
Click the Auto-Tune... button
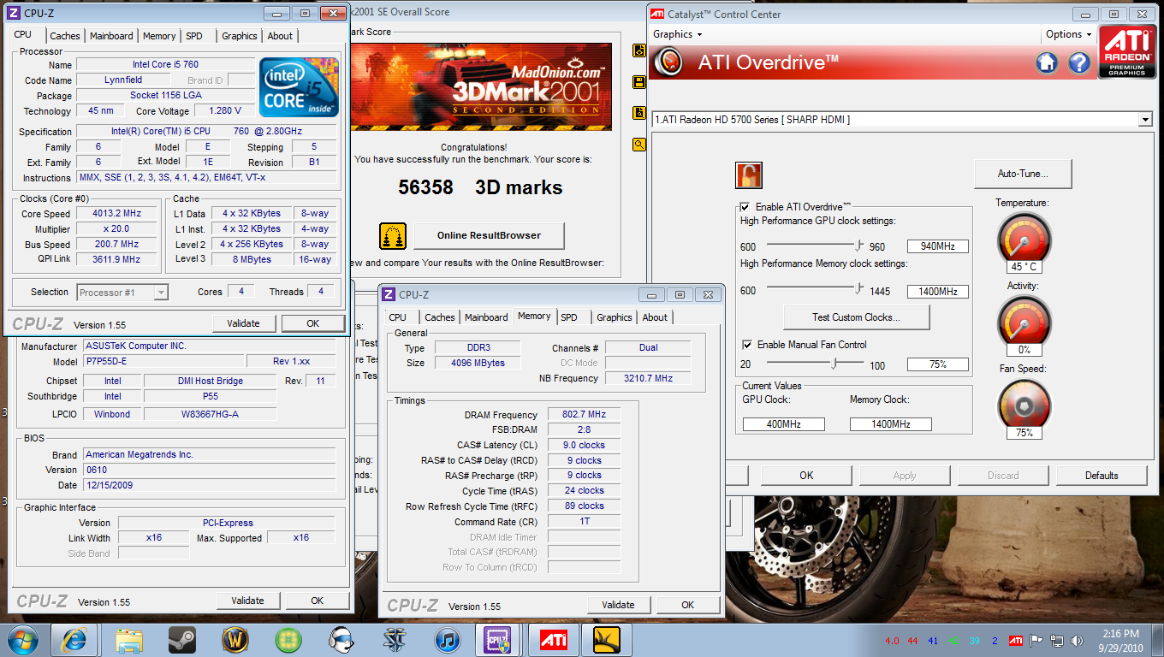coord(1023,174)
